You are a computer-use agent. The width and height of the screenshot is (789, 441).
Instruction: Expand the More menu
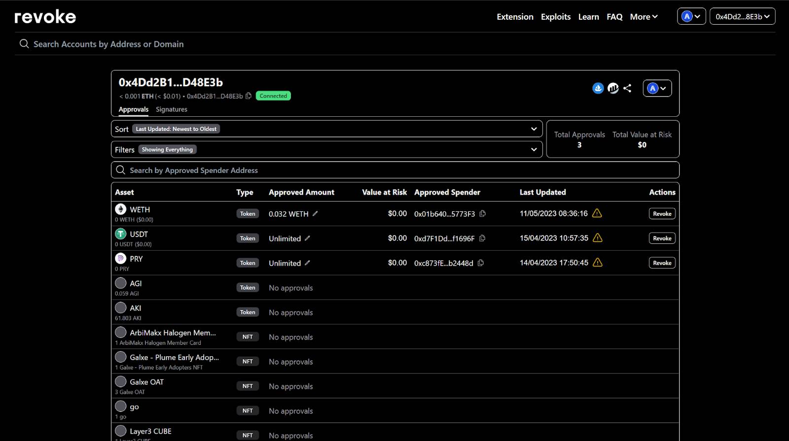click(644, 17)
